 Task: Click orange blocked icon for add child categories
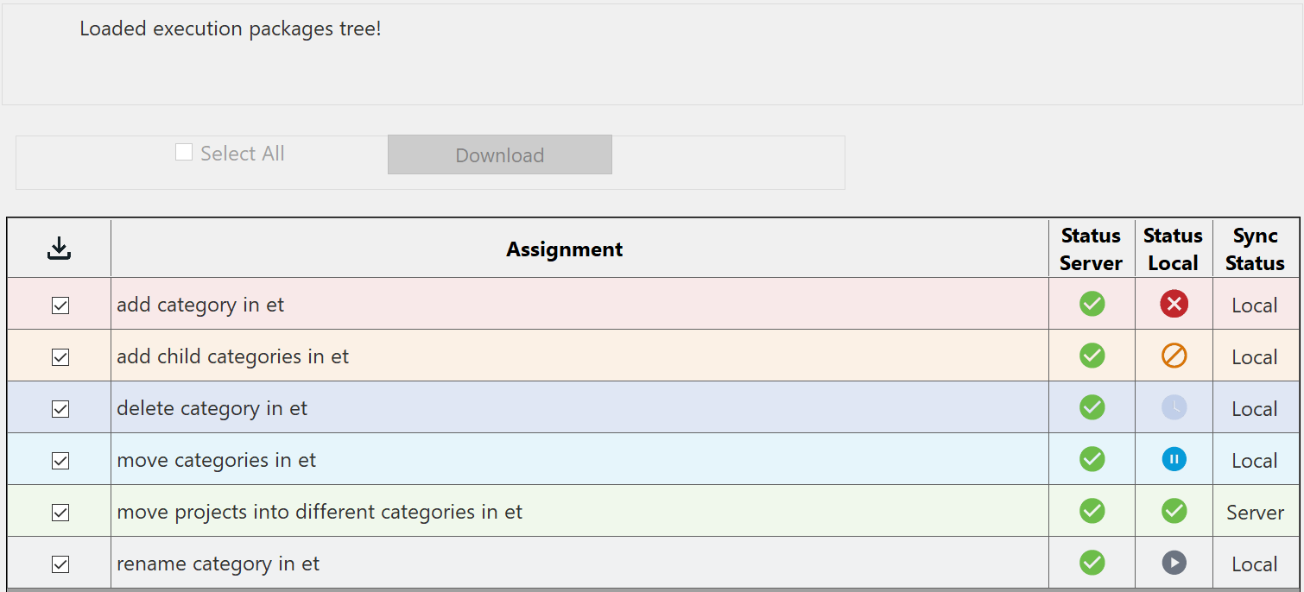1174,356
